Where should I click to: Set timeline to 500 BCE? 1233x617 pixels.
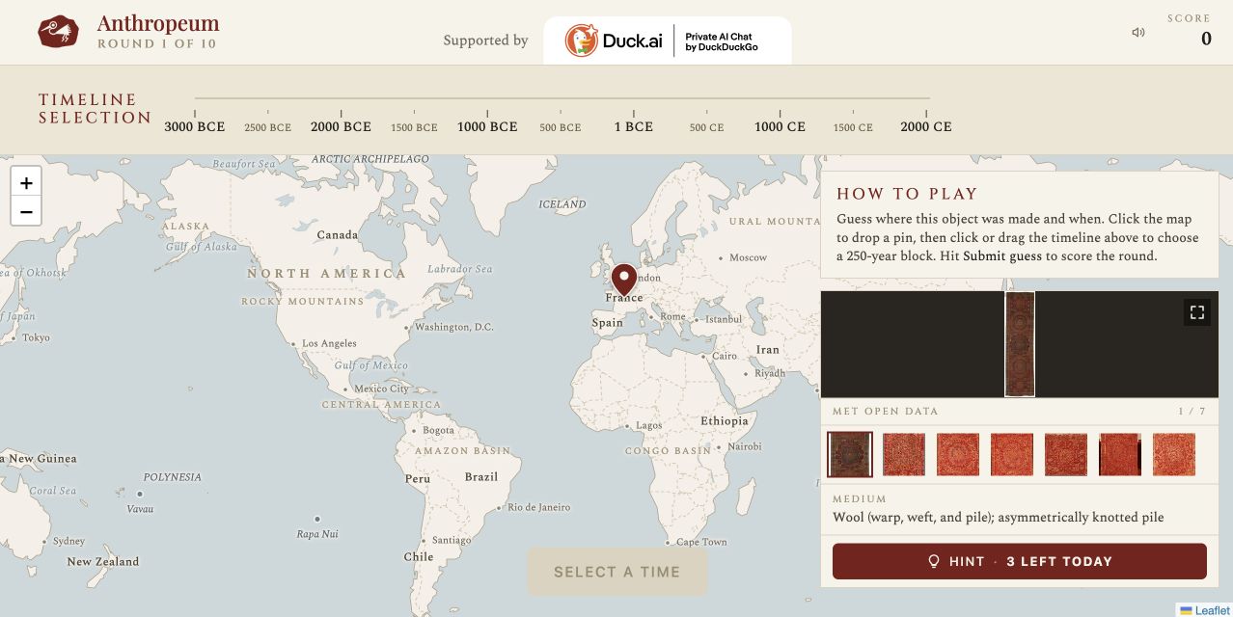(x=561, y=127)
